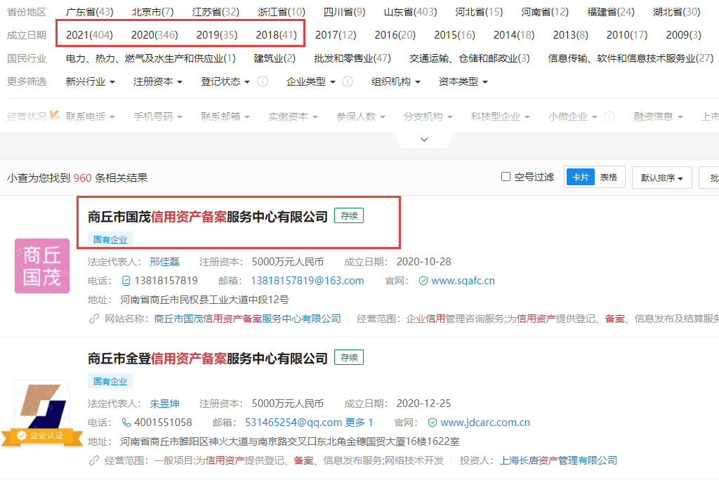Click the info circle icon next to 企业类型
Image resolution: width=719 pixels, height=480 pixels.
tap(347, 81)
